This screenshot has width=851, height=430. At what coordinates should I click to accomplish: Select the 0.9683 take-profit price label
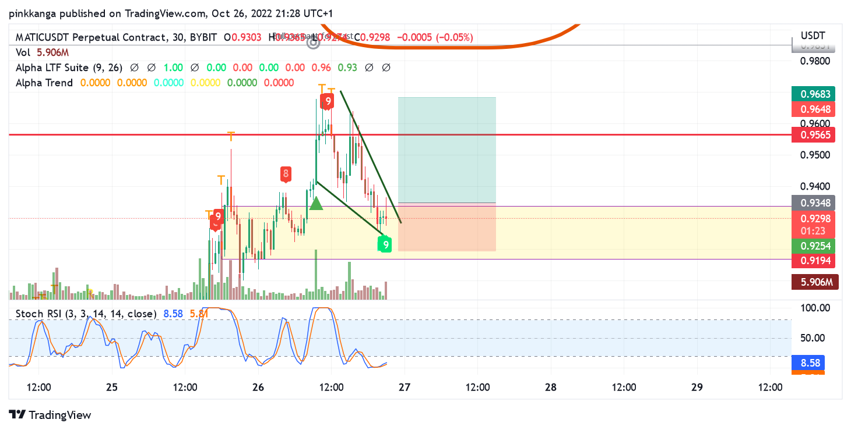[814, 94]
